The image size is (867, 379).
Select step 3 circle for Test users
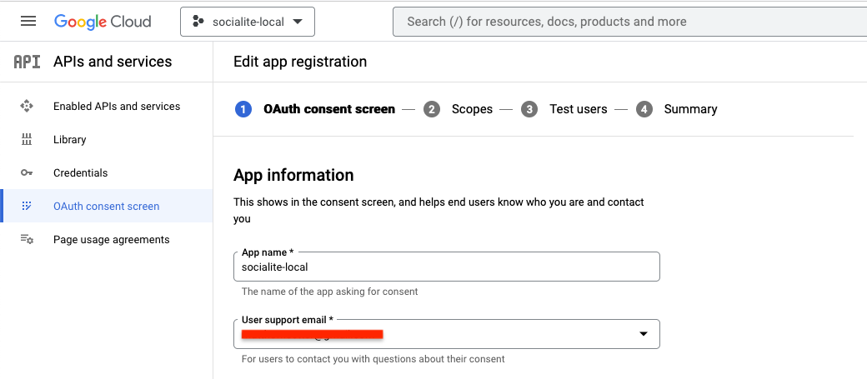(x=529, y=109)
